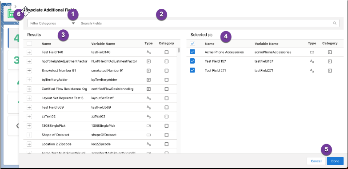
Task: Add zzText02 field with plus icon
Action: [29, 117]
